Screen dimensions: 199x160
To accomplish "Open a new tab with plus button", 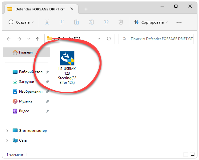I will click(x=86, y=9).
